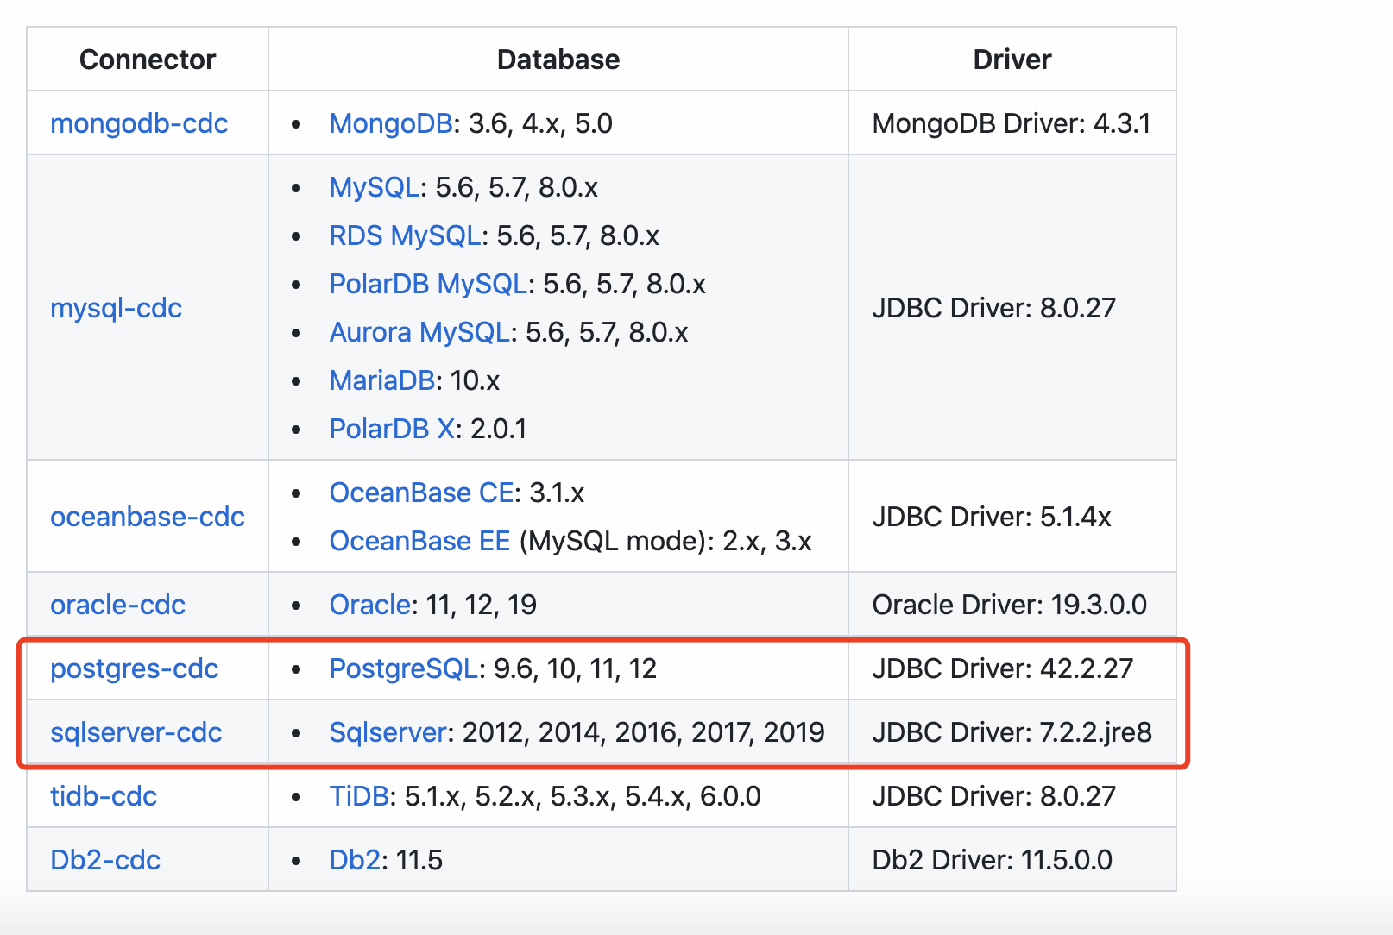Follow the Aurora MySQL database link
The height and width of the screenshot is (935, 1393).
tap(419, 332)
